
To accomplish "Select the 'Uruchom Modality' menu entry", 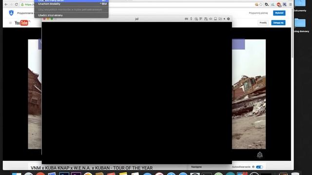I will tap(71, 4).
